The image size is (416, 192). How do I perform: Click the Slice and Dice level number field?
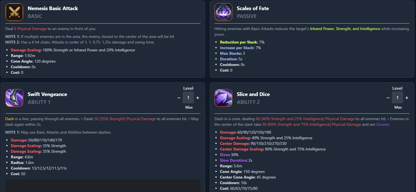(x=397, y=98)
